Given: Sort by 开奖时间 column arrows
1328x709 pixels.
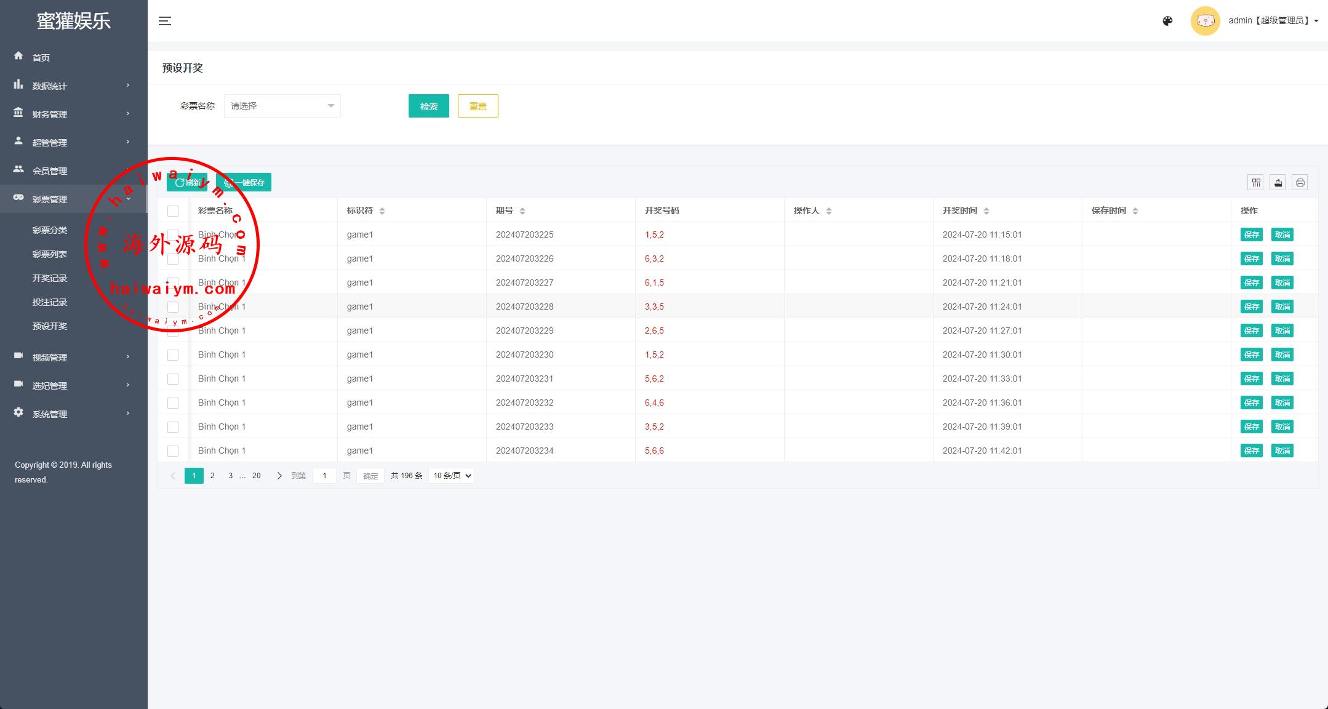Looking at the screenshot, I should tap(986, 211).
